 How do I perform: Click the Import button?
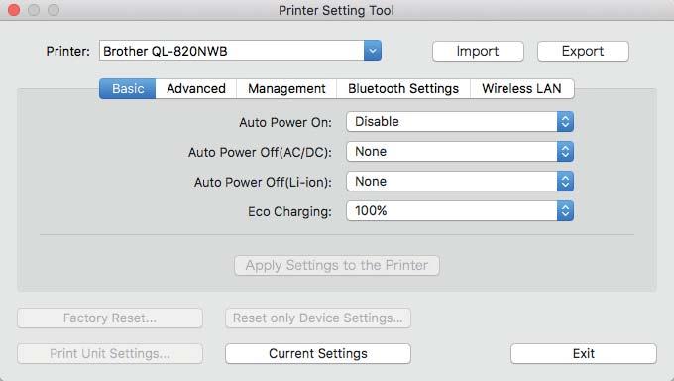pos(478,52)
